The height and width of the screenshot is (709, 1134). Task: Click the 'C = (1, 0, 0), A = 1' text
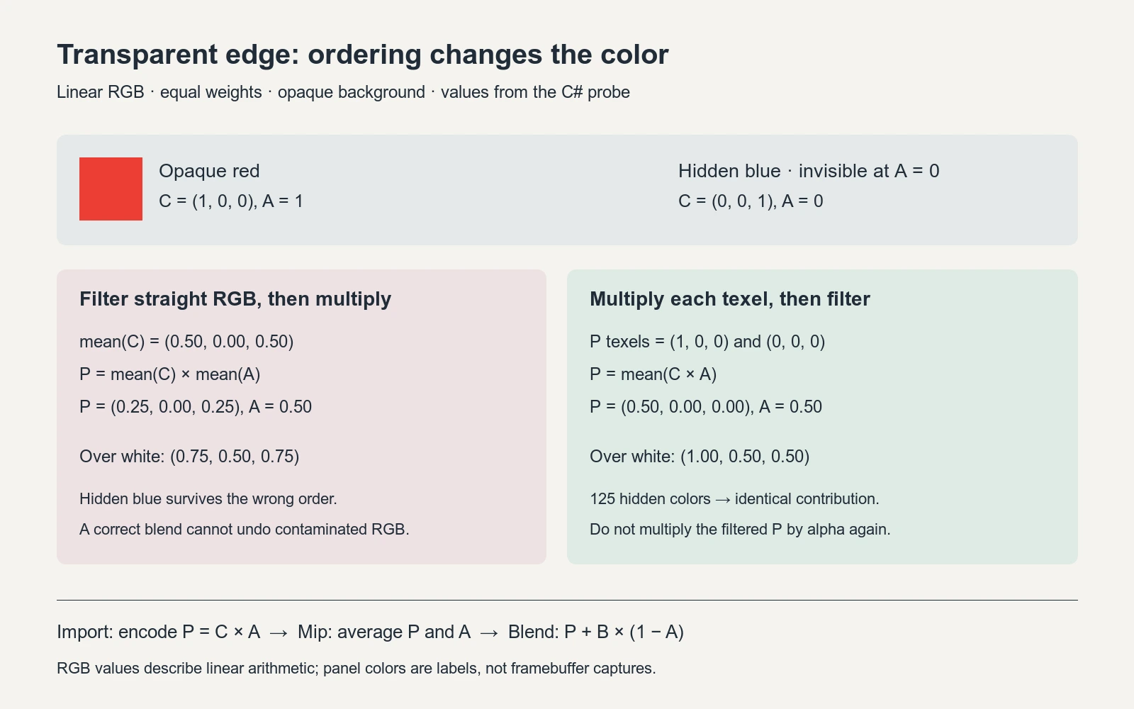[231, 201]
